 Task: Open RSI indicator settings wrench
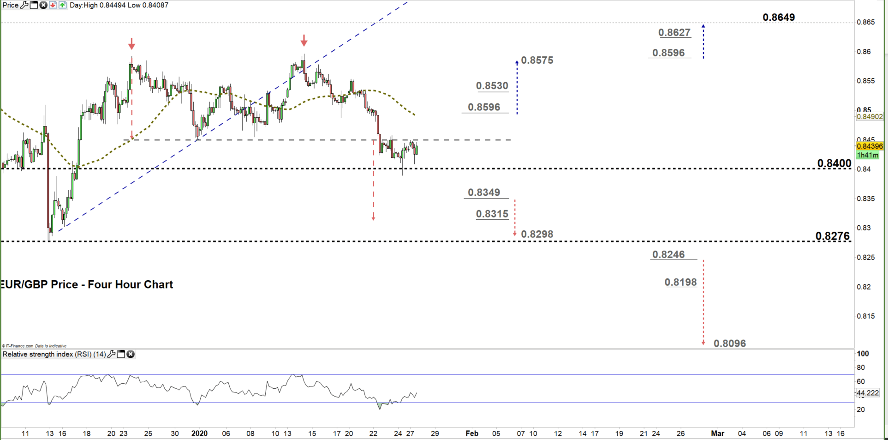(111, 354)
